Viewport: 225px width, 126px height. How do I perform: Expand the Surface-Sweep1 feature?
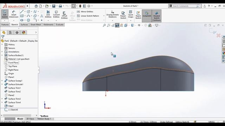[2, 81]
